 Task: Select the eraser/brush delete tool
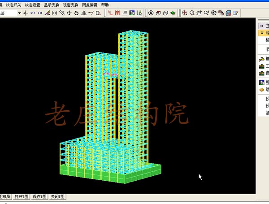point(47,13)
